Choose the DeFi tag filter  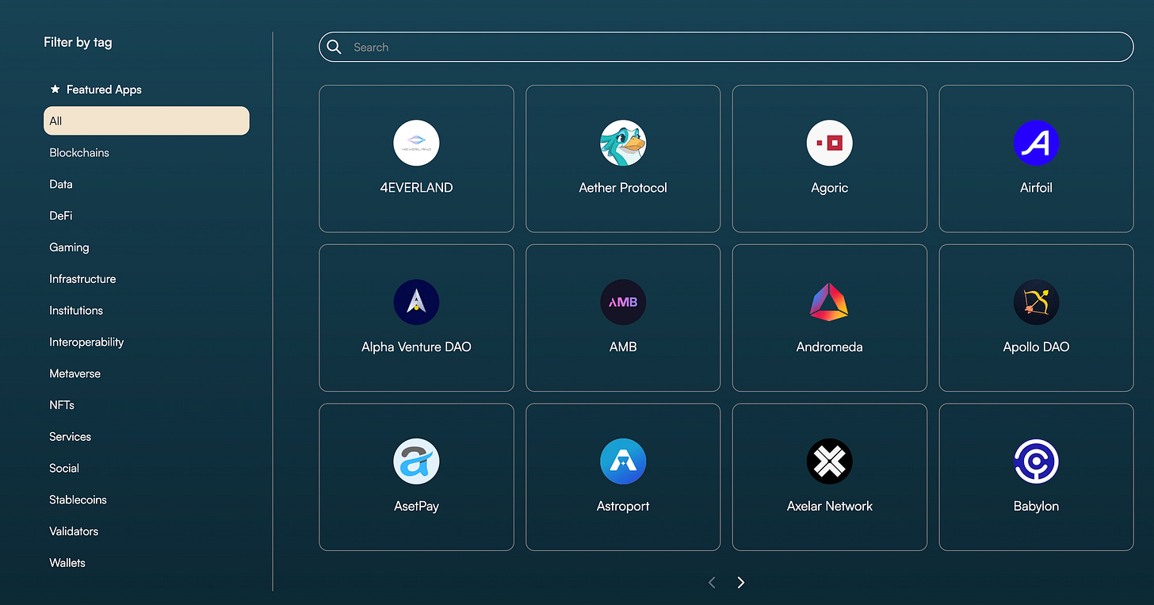pyautogui.click(x=61, y=216)
